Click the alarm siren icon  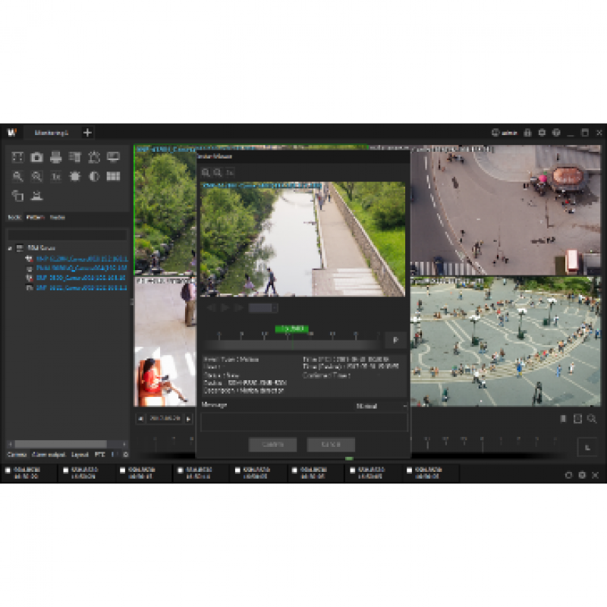tap(94, 157)
